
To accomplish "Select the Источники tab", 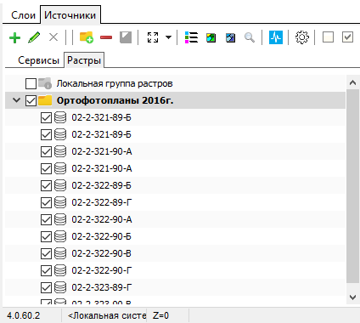I will point(70,15).
